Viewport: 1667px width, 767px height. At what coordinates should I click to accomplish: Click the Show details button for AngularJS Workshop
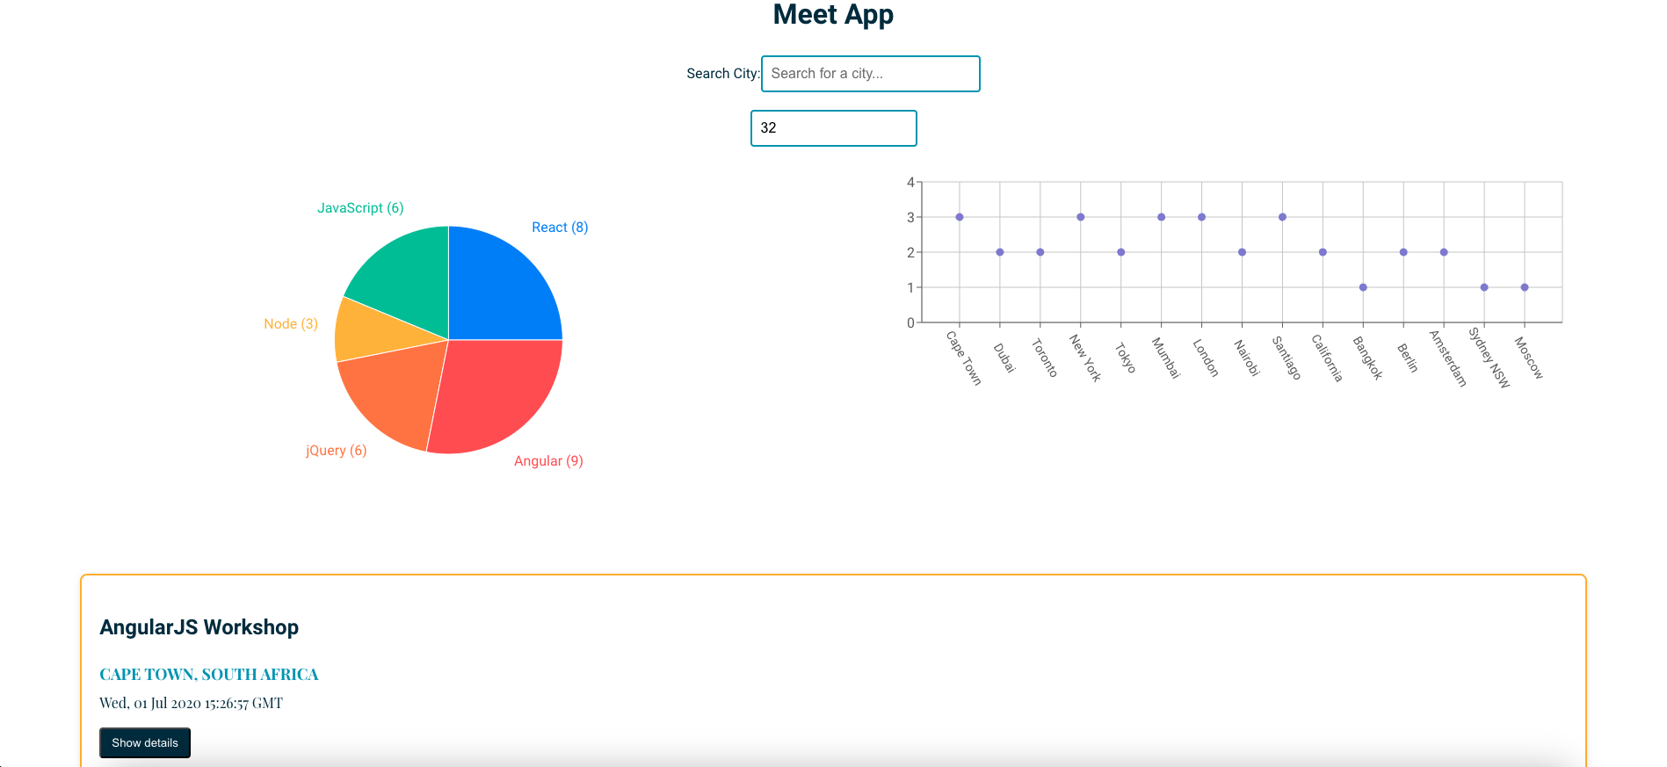(x=145, y=742)
